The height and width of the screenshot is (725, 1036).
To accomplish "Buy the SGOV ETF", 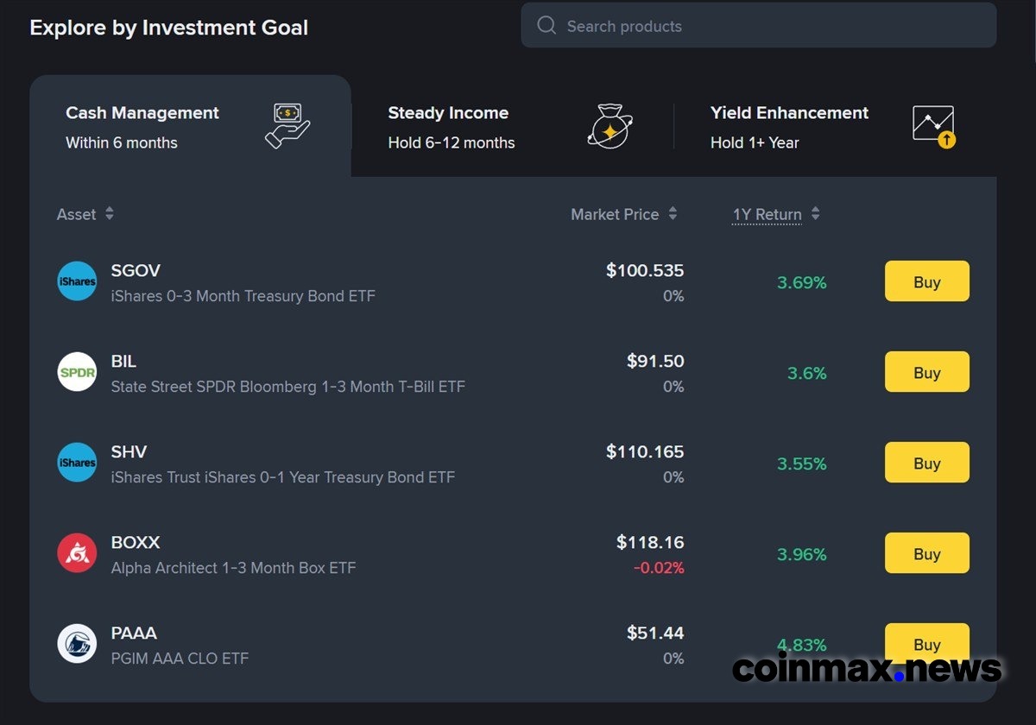I will pos(927,281).
